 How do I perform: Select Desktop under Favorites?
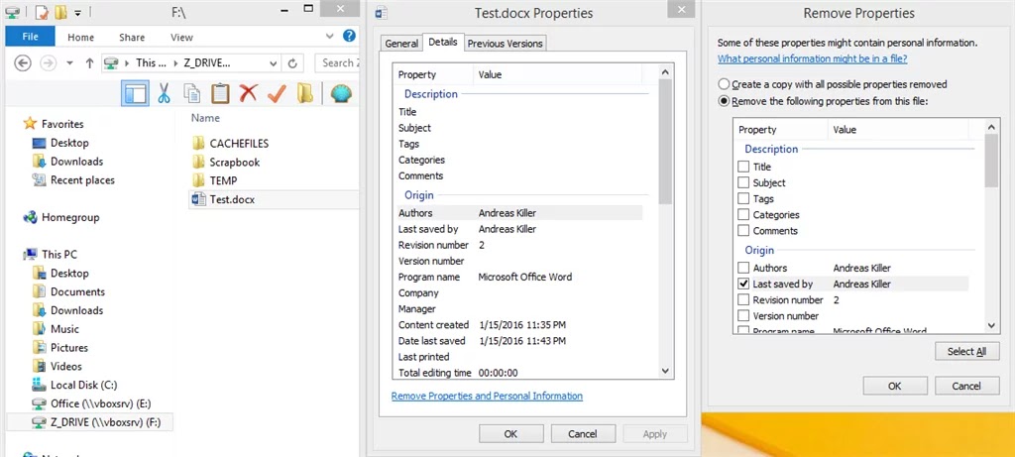pyautogui.click(x=69, y=143)
